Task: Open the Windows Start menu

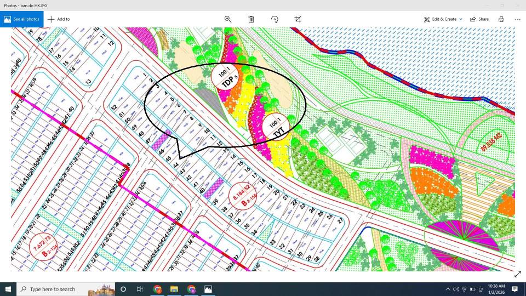Action: pos(9,289)
